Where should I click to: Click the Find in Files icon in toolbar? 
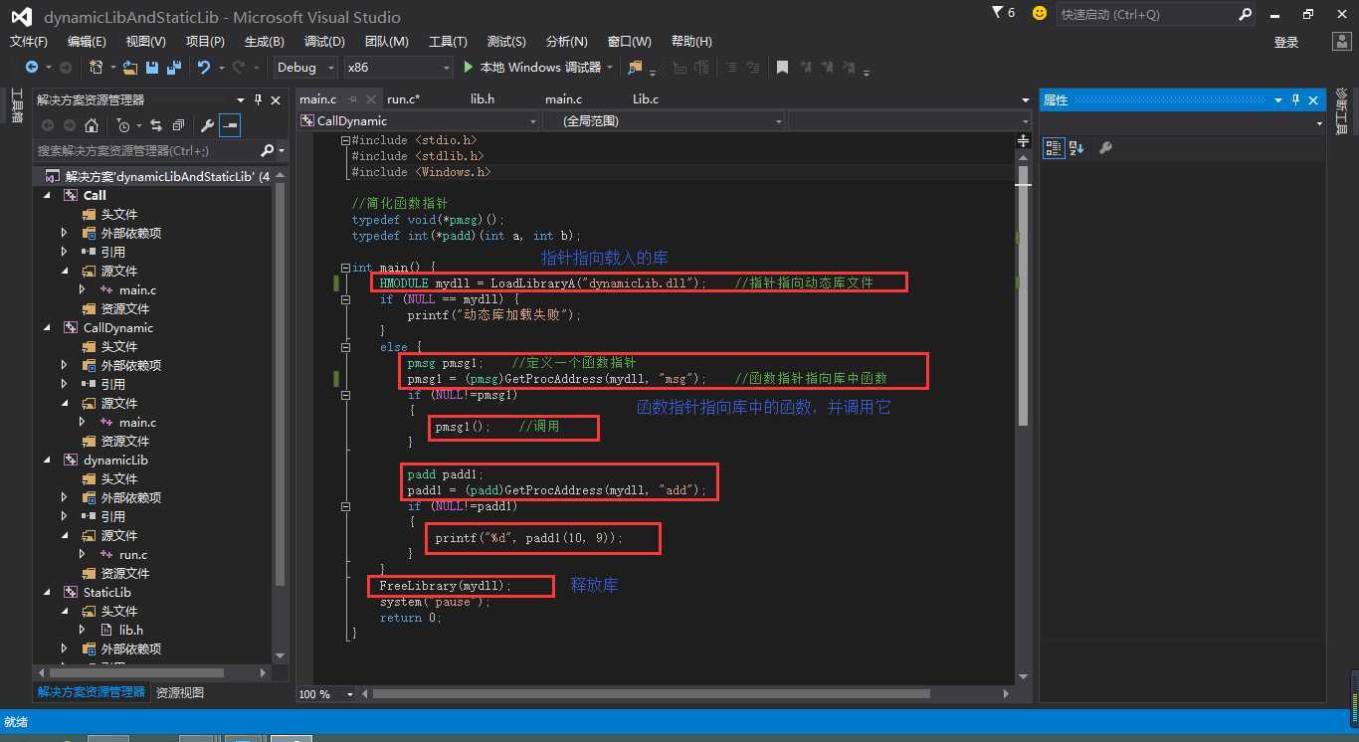click(635, 68)
